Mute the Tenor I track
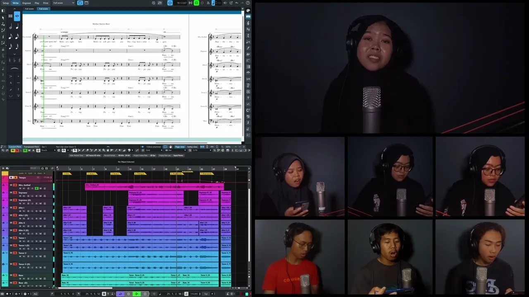 (11, 238)
